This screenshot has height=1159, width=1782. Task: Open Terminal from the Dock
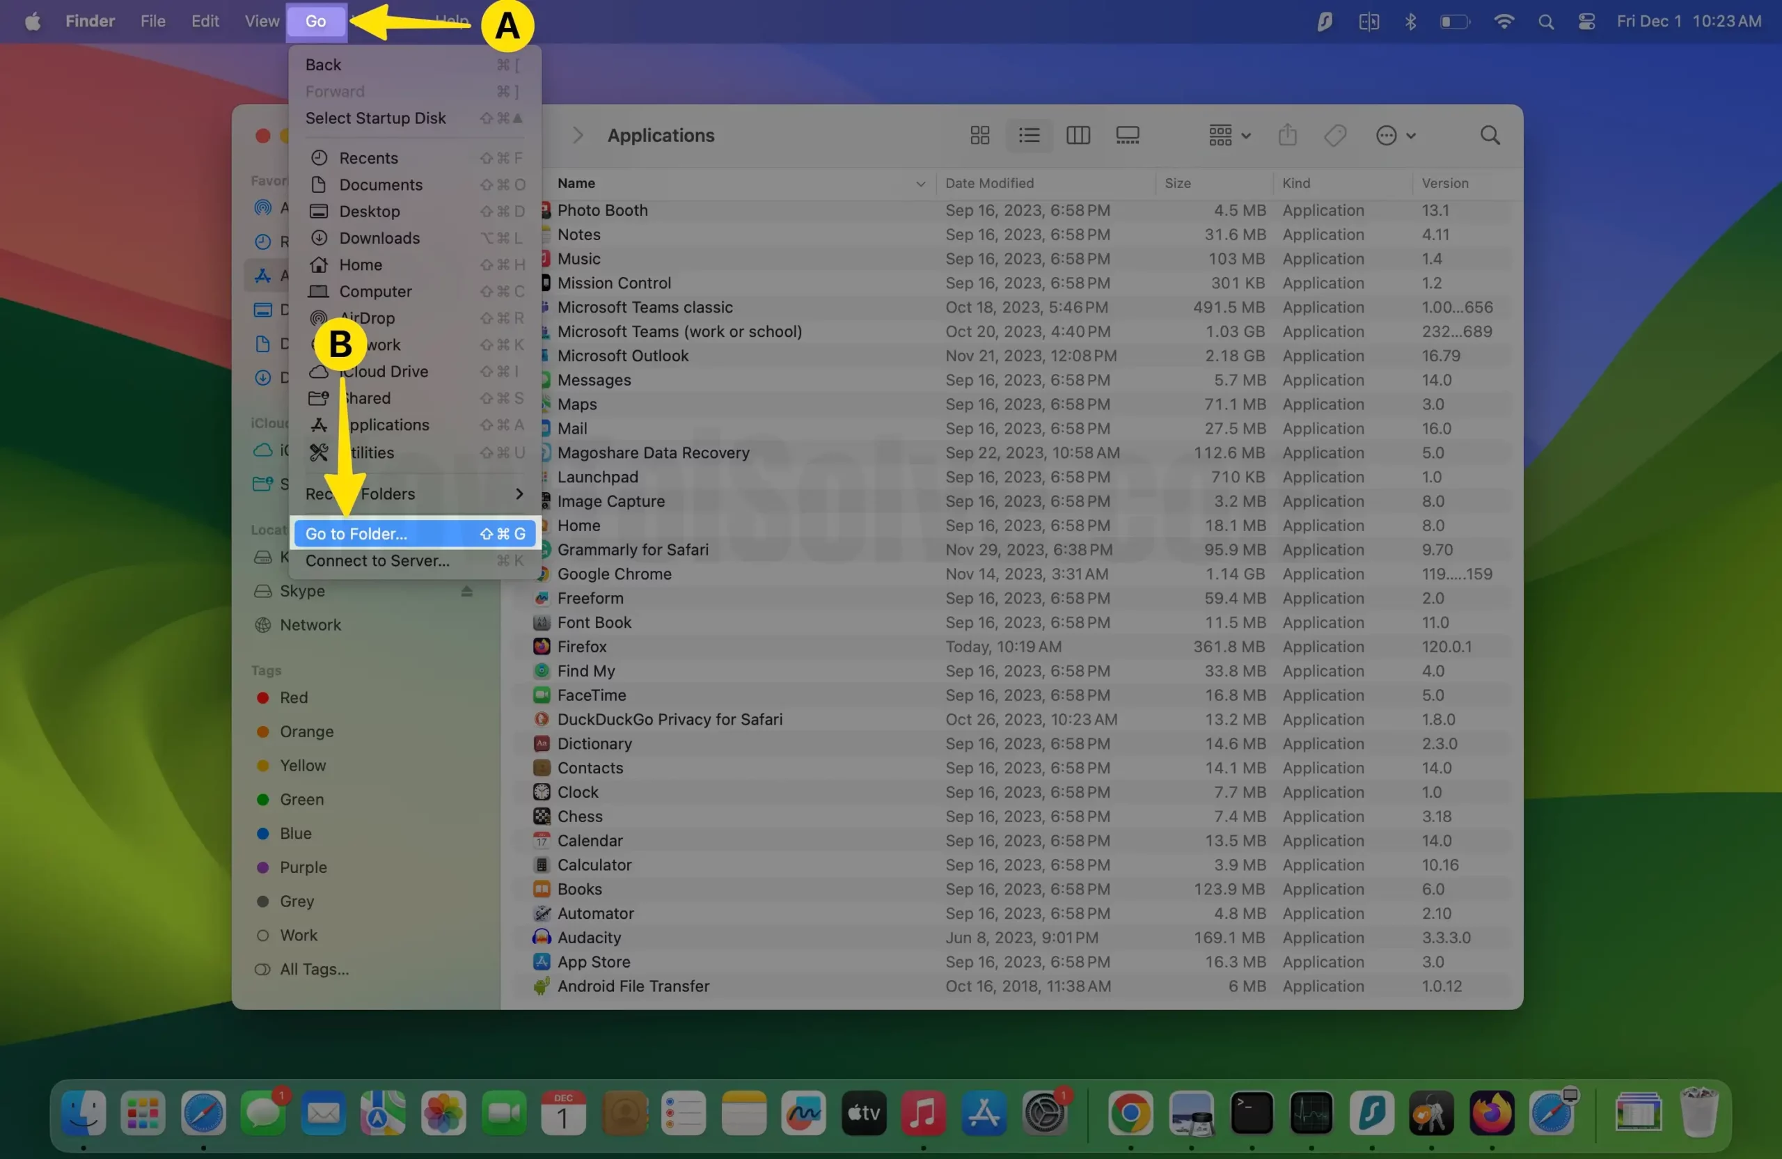1252,1112
